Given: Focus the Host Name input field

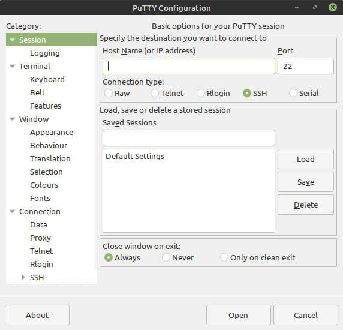Looking at the screenshot, I should (x=189, y=66).
